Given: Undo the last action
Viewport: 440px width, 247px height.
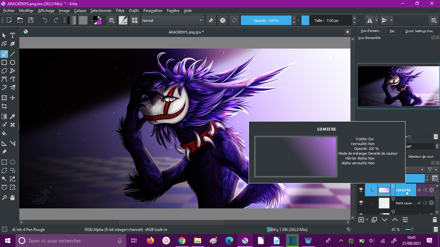Looking at the screenshot, I should (45, 20).
